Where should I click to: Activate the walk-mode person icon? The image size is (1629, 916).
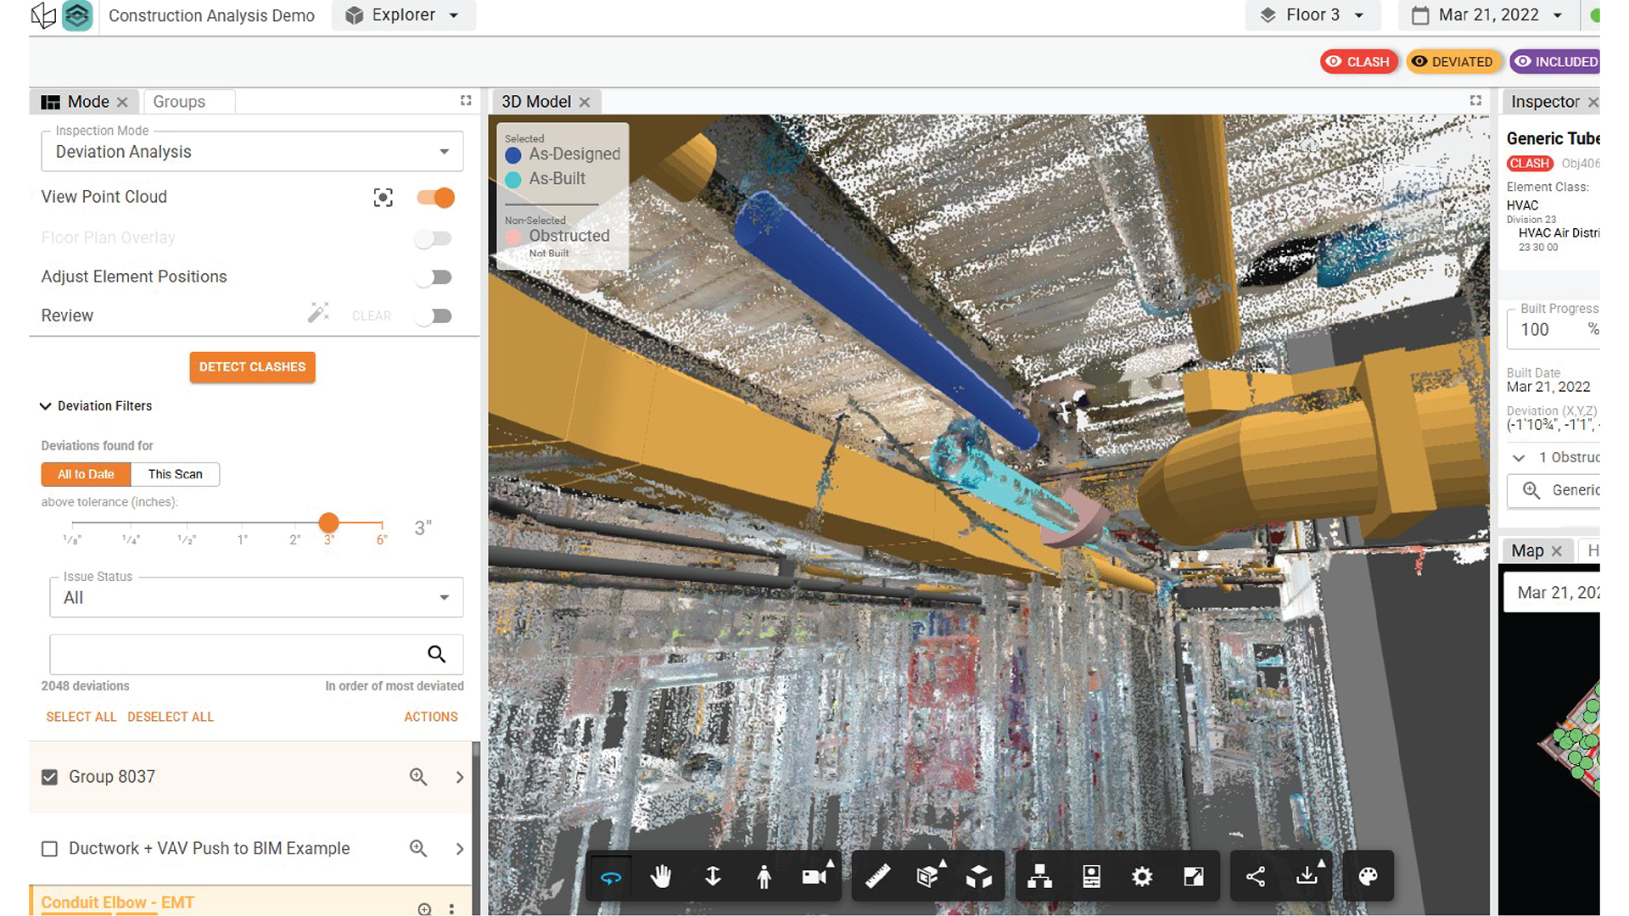coord(764,876)
